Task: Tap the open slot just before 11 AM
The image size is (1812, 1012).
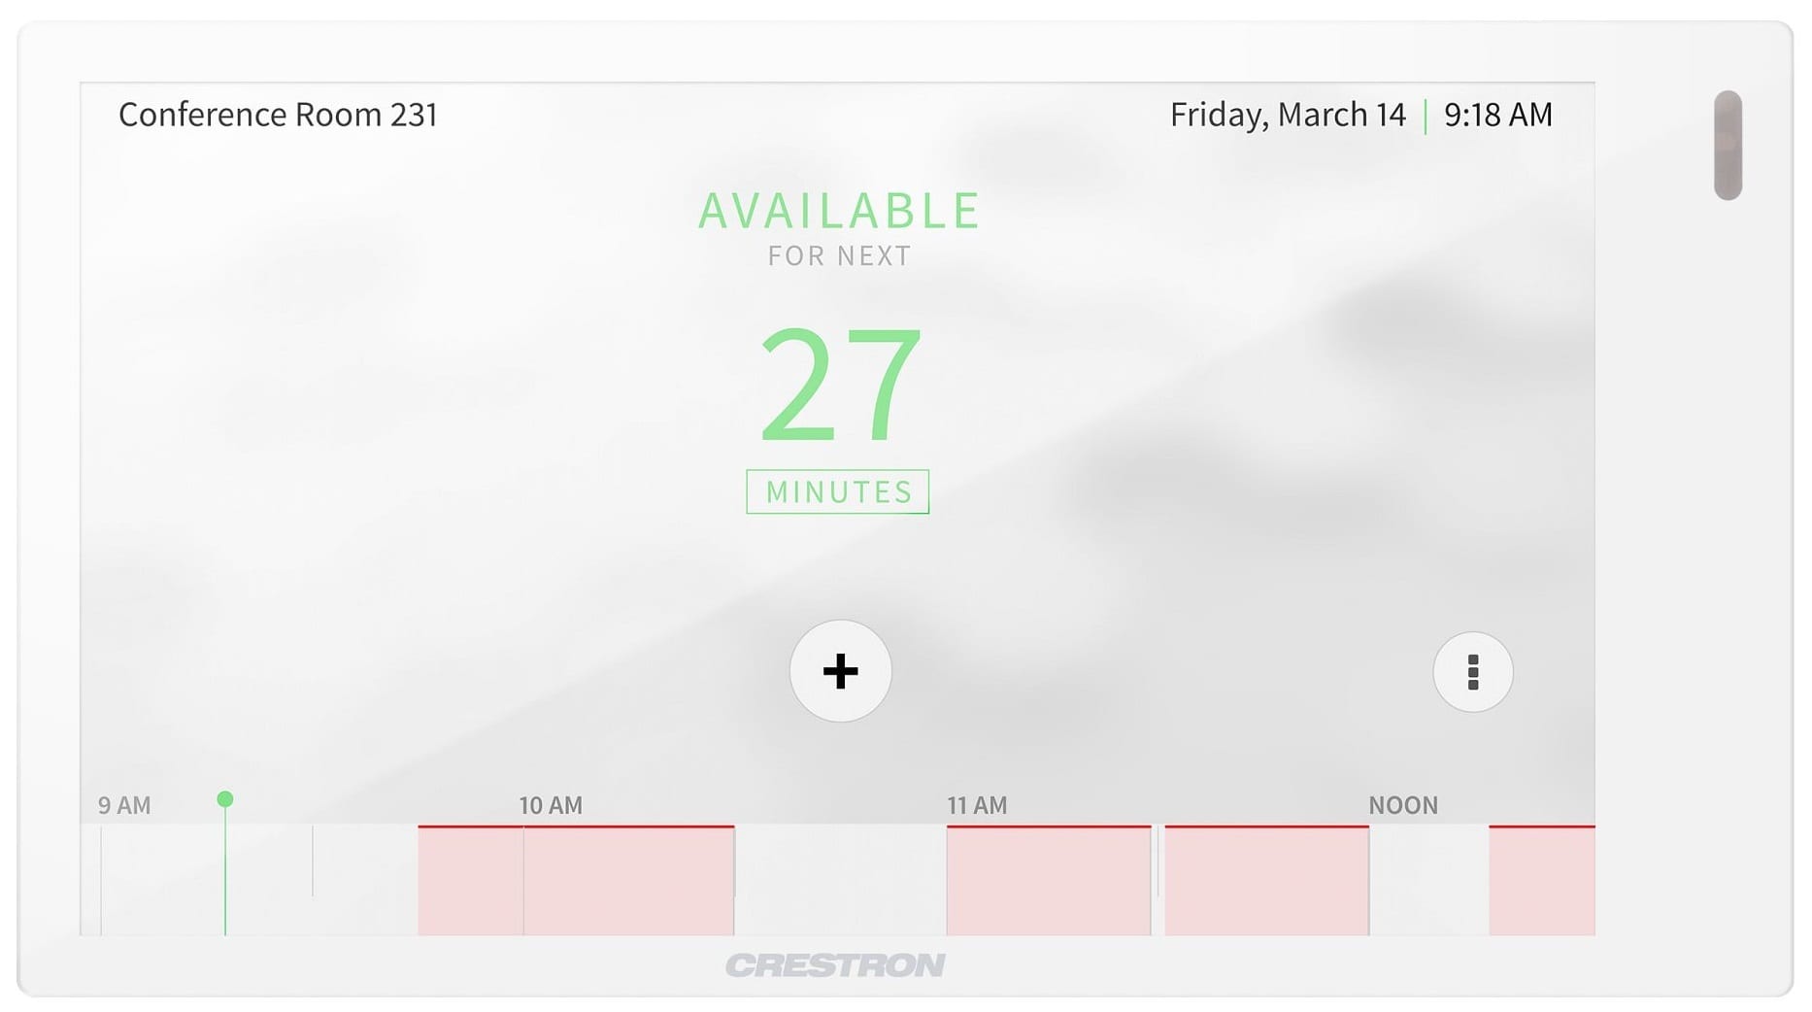Action: (840, 881)
